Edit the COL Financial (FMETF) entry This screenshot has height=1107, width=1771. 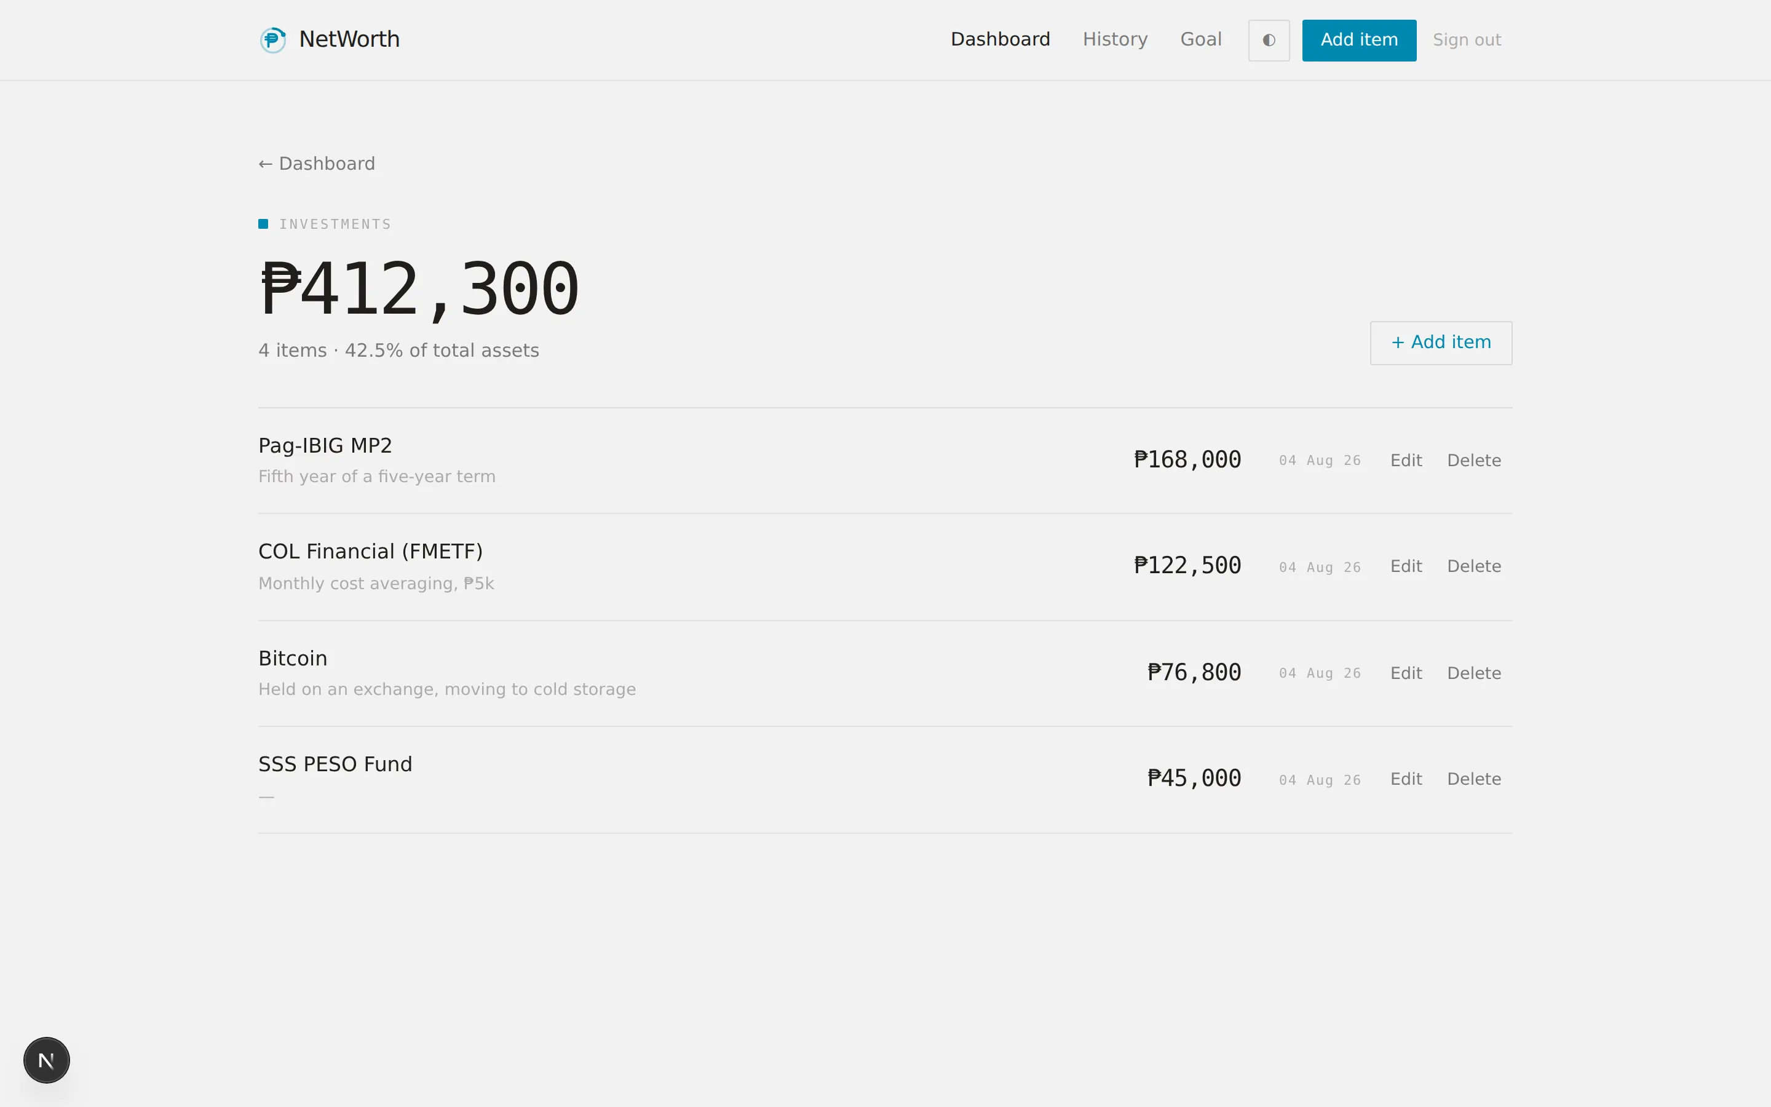tap(1406, 566)
